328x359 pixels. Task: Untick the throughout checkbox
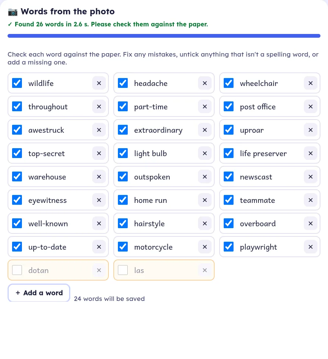click(x=17, y=106)
